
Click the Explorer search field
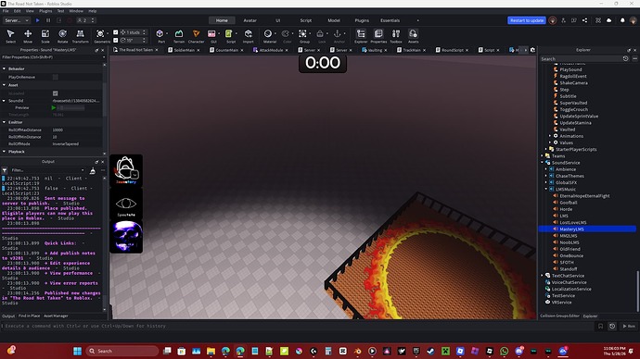580,59
